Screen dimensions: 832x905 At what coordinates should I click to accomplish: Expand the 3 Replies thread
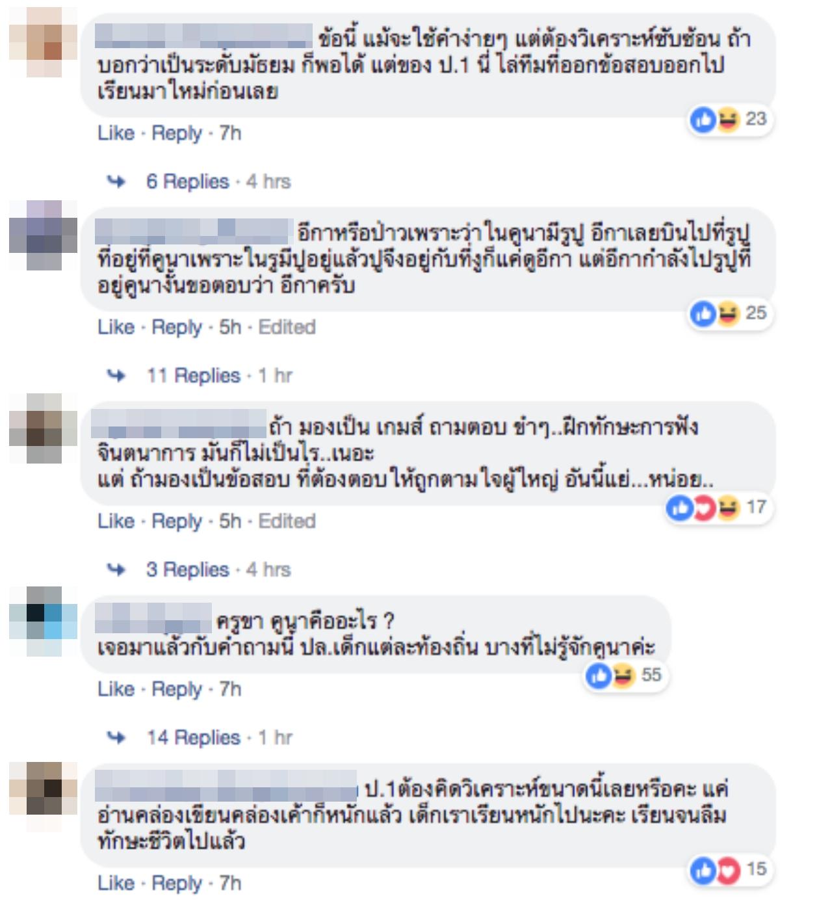[x=188, y=570]
